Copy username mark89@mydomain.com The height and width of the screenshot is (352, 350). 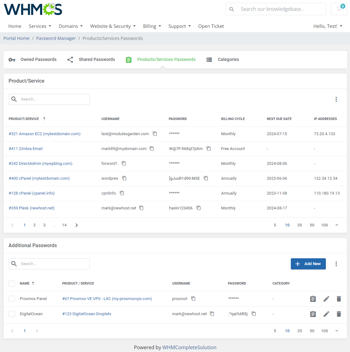pos(152,148)
